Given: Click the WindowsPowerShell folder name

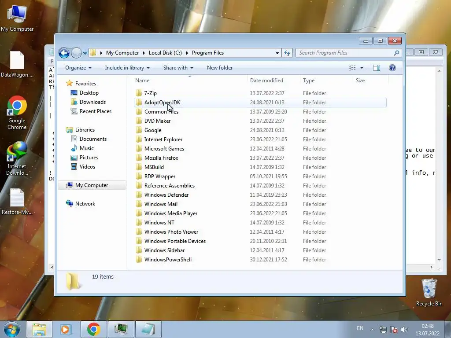Looking at the screenshot, I should (168, 260).
